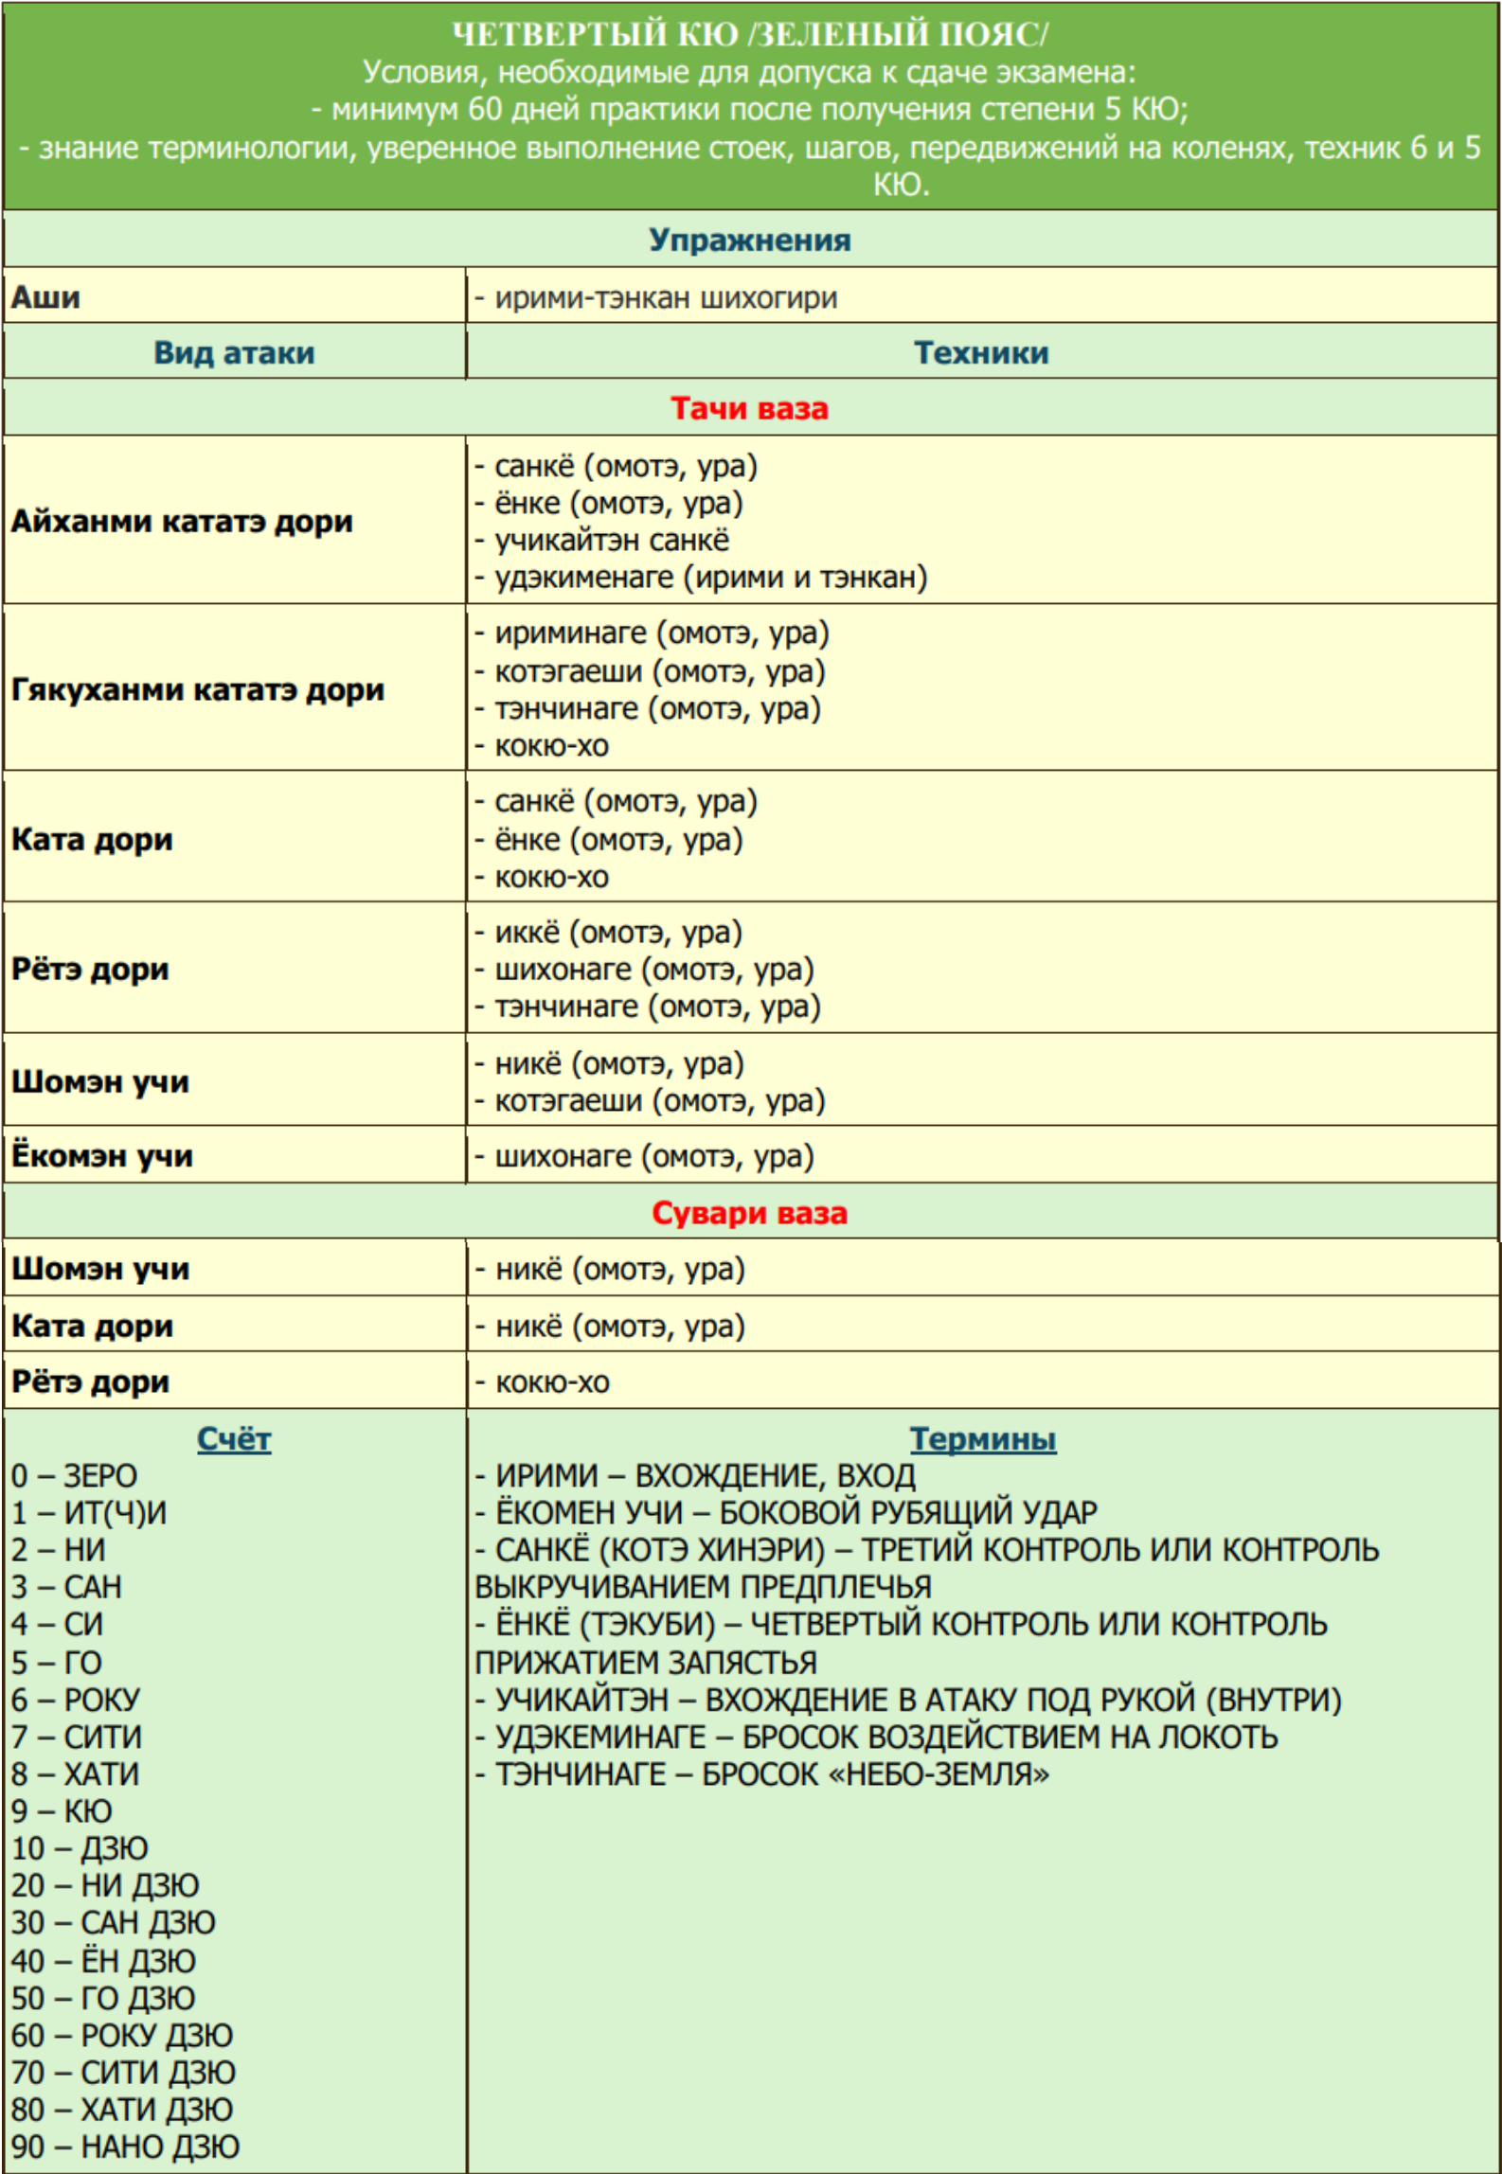Image resolution: width=1502 pixels, height=2174 pixels.
Task: Select the ирими-тэнкан шихогири cell text
Action: pyautogui.click(x=666, y=297)
